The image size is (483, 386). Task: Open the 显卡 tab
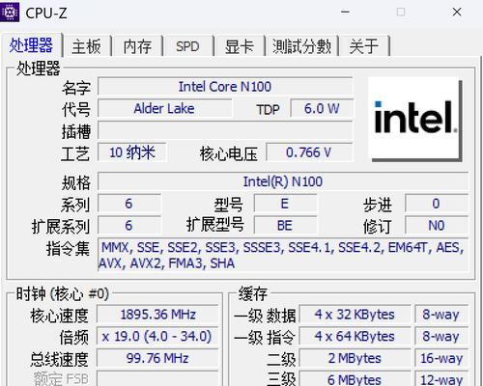(240, 46)
